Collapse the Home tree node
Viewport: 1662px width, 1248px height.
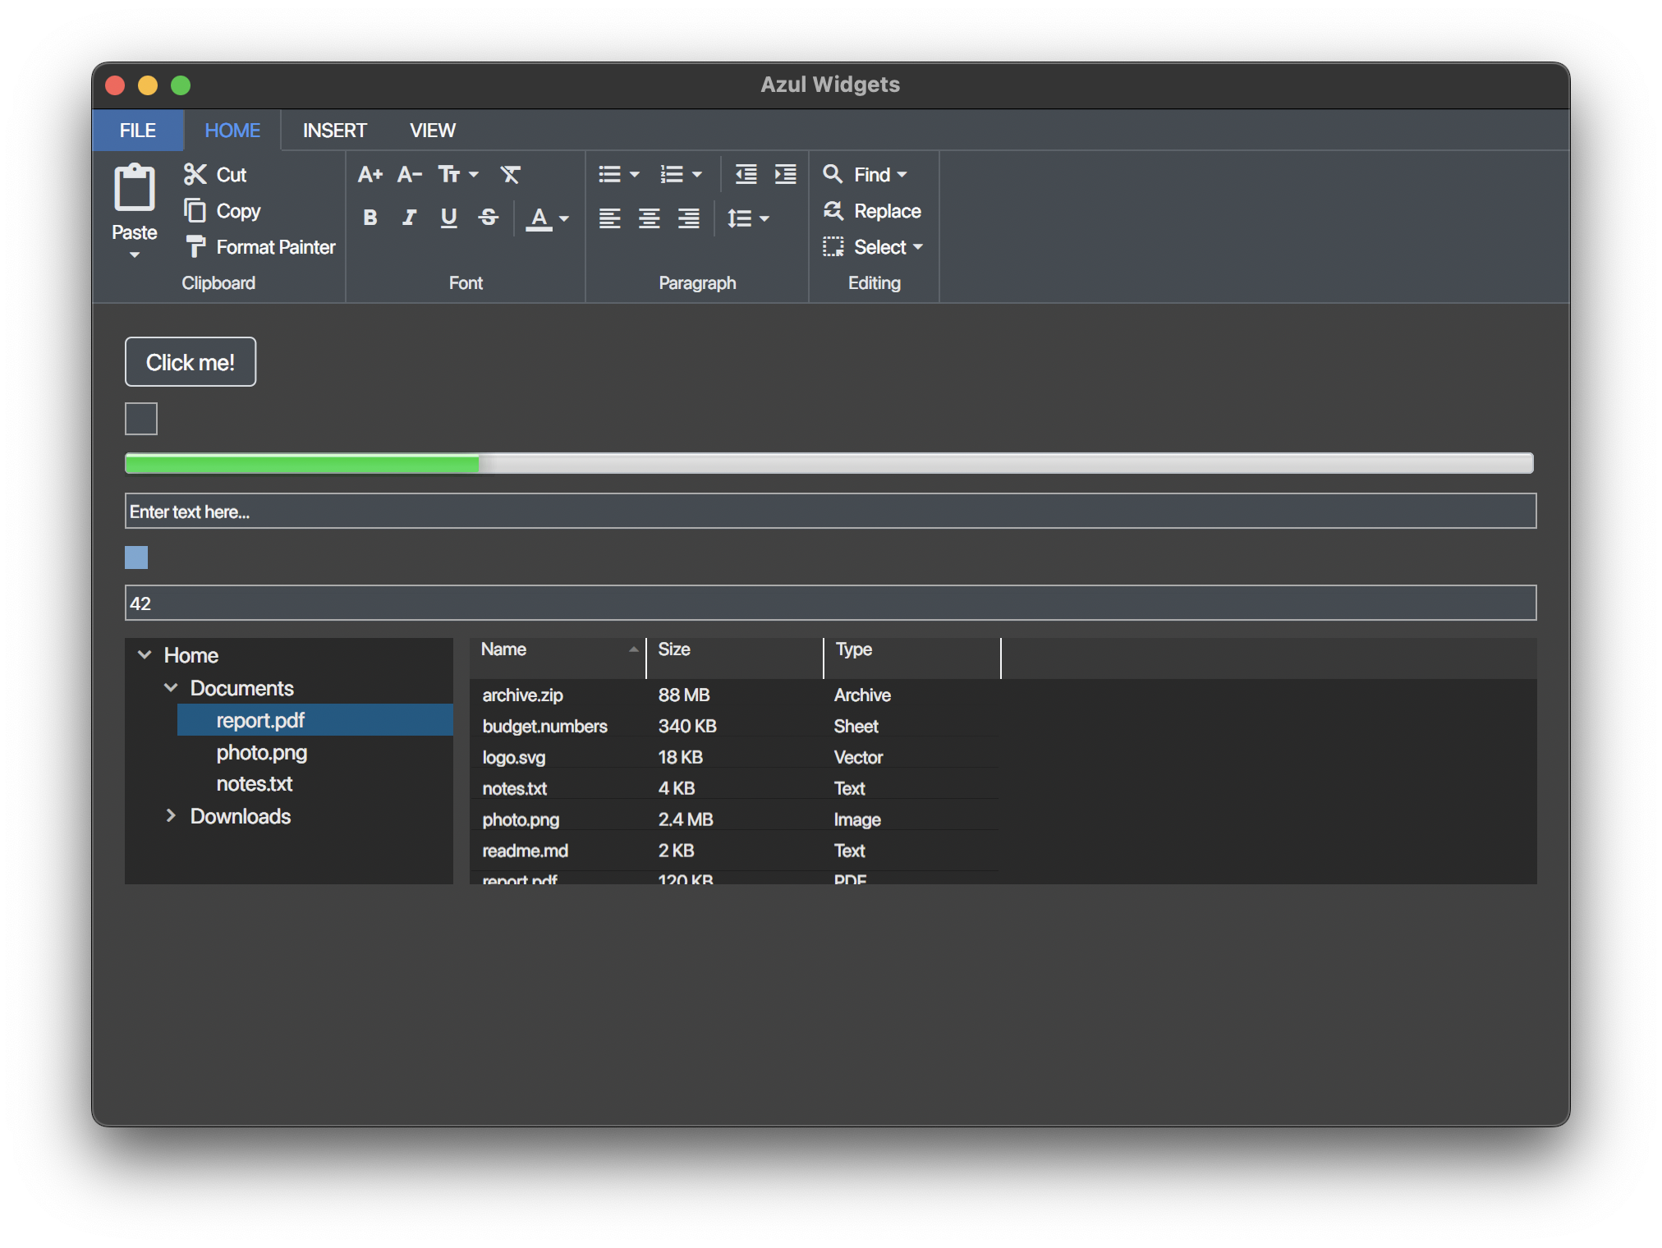click(x=145, y=654)
